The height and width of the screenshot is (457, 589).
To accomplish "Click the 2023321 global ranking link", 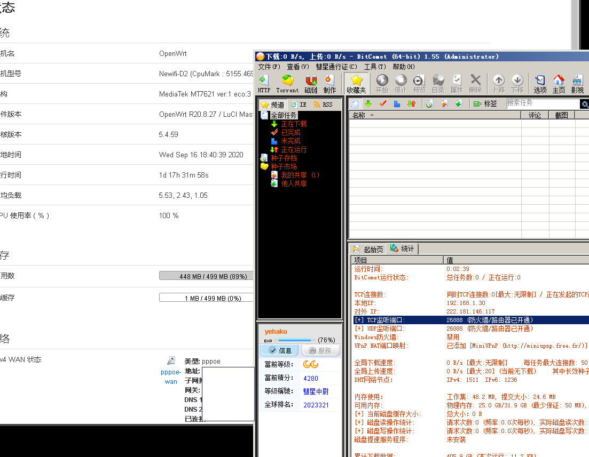I will pos(316,405).
